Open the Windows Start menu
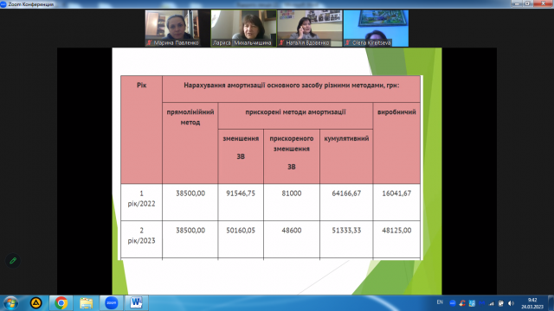Viewport: 554px width, 311px height. click(10, 303)
